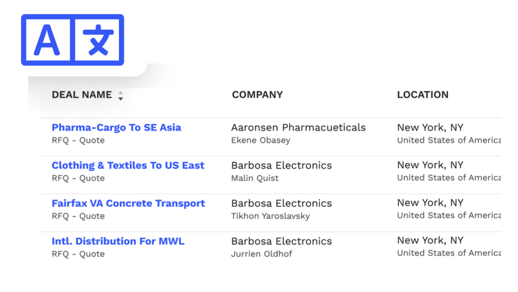Select contact Malin Quist
The width and height of the screenshot is (518, 292).
[255, 178]
